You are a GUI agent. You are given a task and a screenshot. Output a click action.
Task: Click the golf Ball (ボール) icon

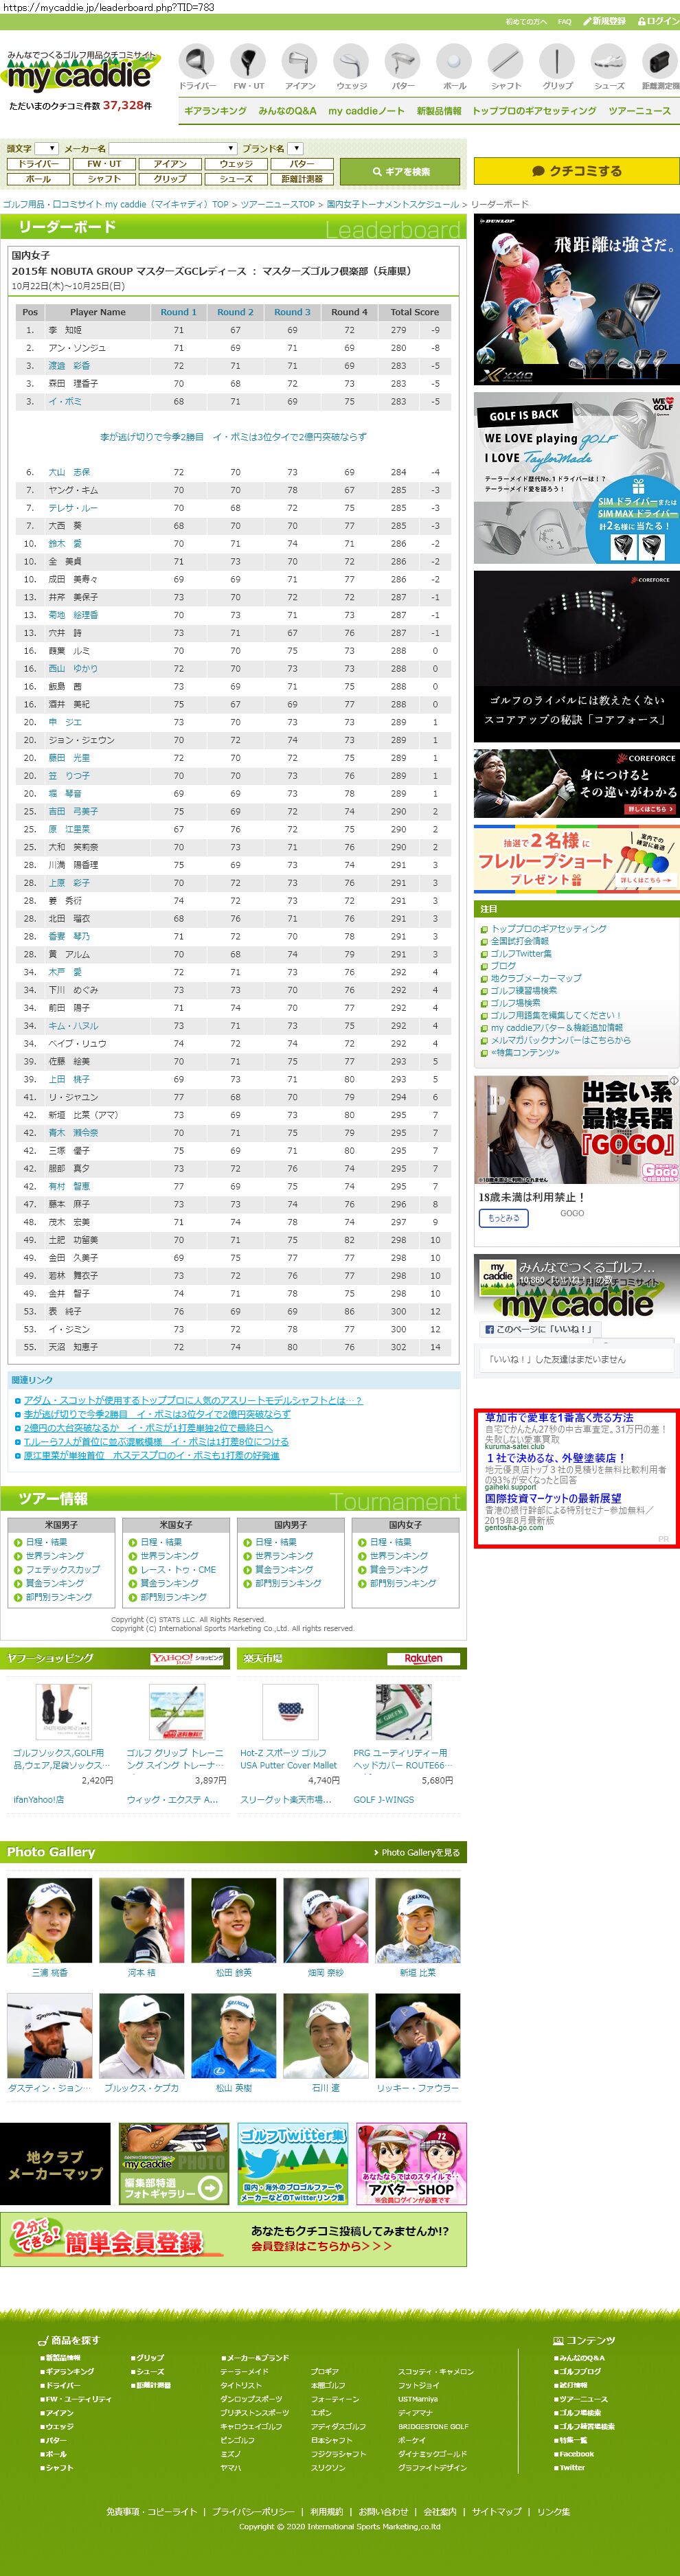[x=454, y=62]
